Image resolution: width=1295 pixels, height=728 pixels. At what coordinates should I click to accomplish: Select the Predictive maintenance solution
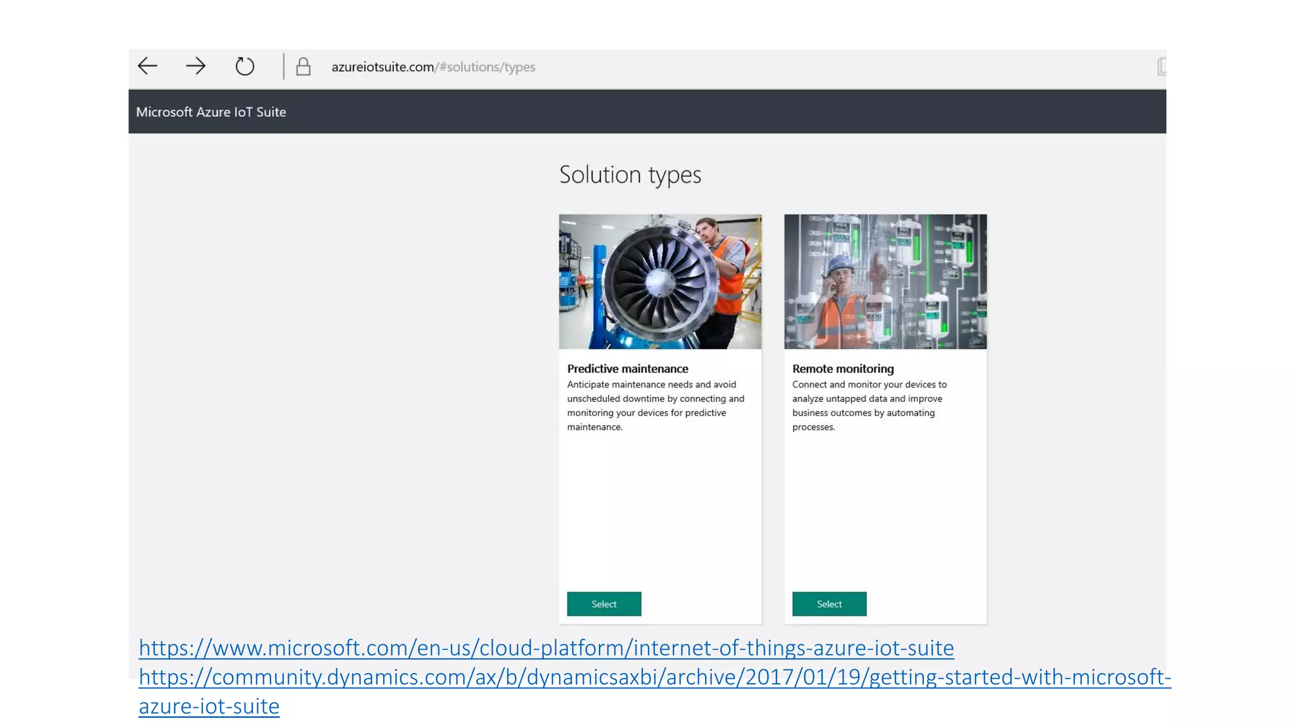tap(604, 604)
